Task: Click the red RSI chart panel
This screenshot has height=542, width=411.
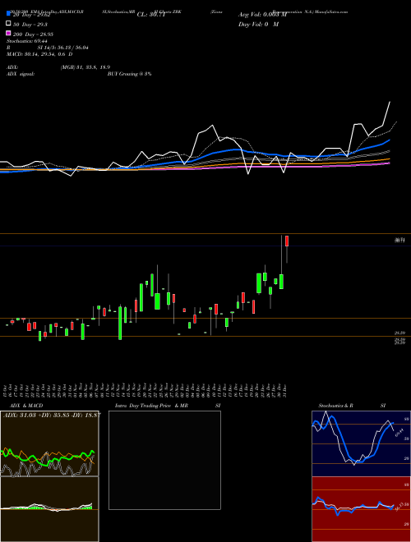Action: tap(361, 509)
